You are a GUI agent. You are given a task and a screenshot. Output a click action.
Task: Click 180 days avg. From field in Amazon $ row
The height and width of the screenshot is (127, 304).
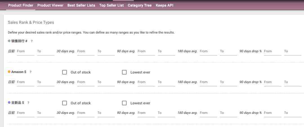208,82
